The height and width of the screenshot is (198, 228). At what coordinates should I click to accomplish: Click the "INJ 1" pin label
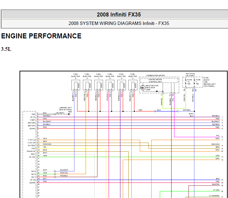pos(33,177)
